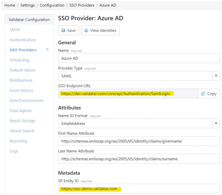
Task: Click the SP Entity ID field
Action: click(x=139, y=189)
